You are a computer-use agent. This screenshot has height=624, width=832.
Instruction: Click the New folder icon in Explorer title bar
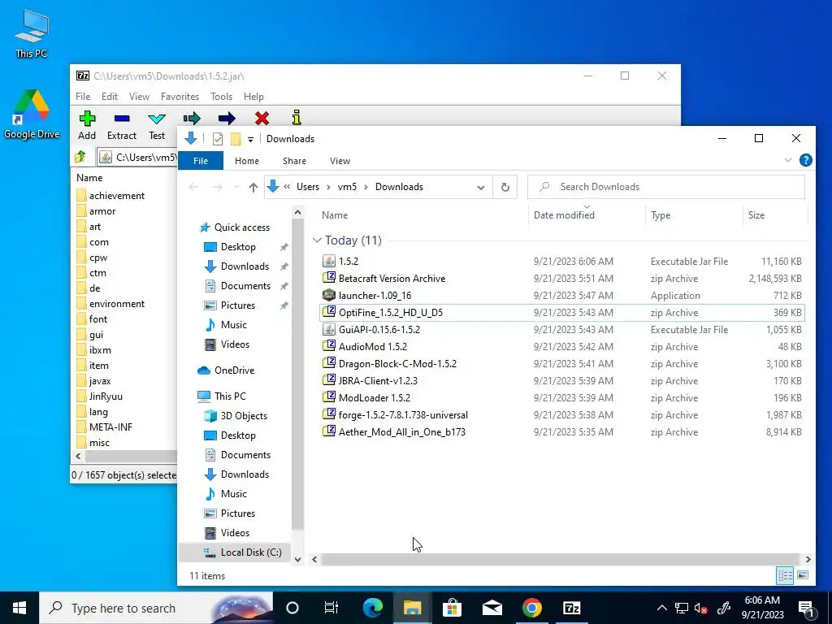236,138
